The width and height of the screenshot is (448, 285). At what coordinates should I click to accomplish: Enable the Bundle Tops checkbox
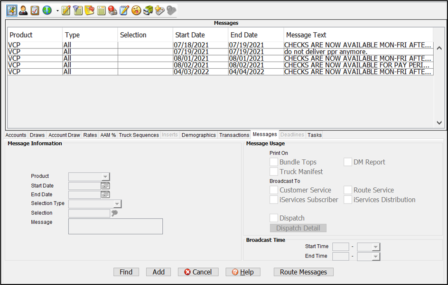click(274, 162)
